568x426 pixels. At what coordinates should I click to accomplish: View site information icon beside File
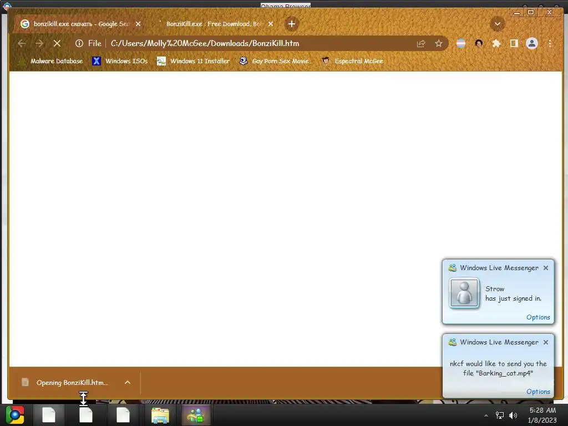[x=79, y=43]
